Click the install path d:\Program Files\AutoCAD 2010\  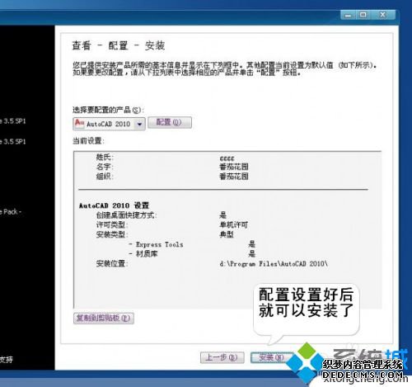274,264
